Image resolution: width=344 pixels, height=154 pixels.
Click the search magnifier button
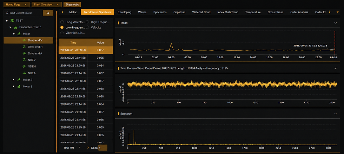[48, 13]
